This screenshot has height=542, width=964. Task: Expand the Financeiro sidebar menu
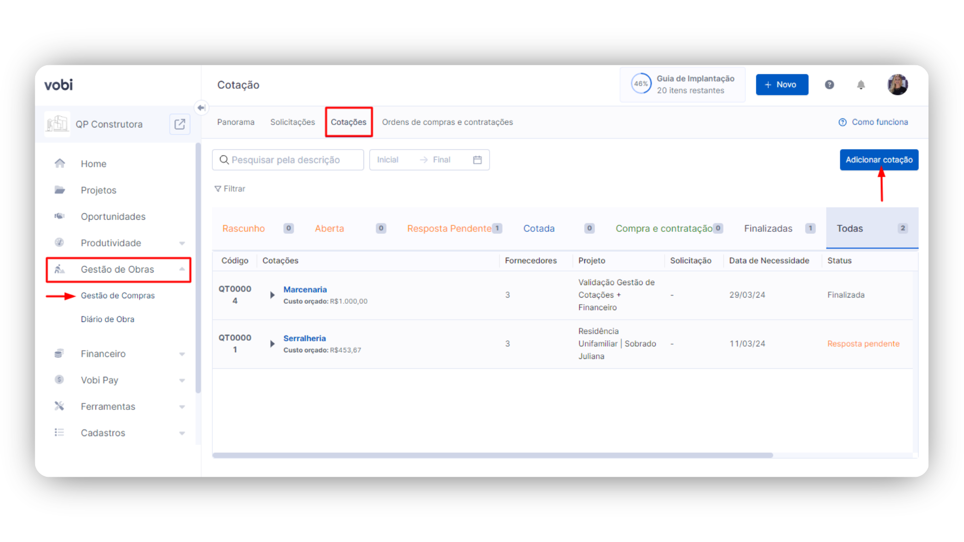pyautogui.click(x=182, y=354)
